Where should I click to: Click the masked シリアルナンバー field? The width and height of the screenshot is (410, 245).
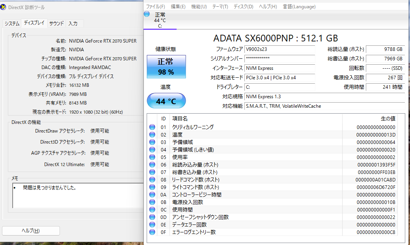[280, 59]
